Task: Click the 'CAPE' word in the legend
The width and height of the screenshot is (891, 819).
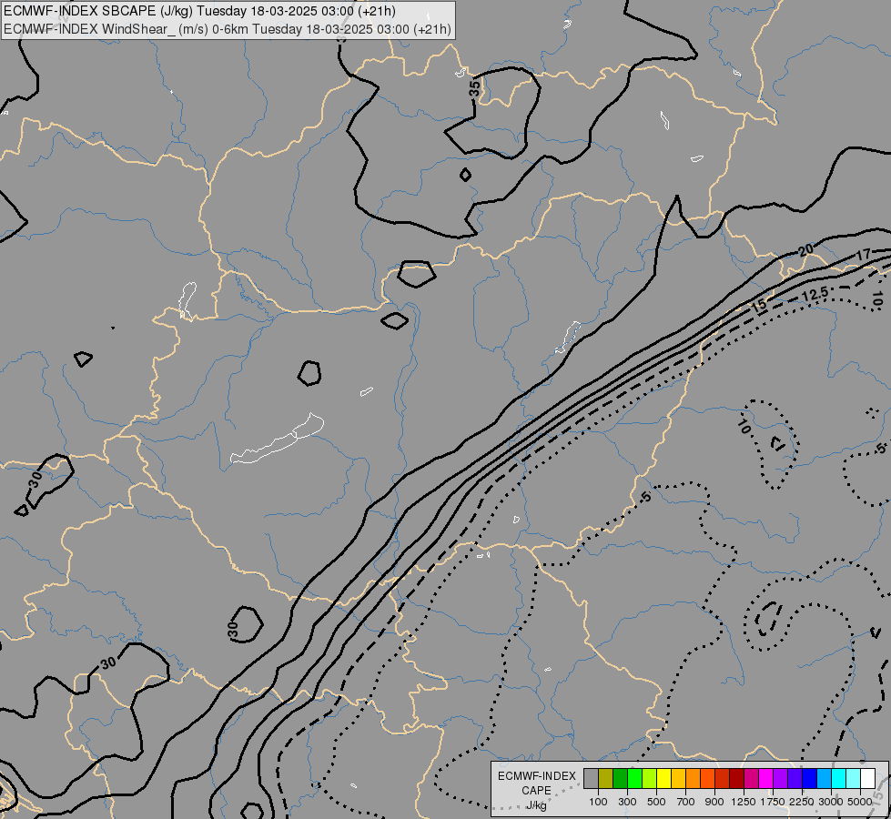Action: 536,791
